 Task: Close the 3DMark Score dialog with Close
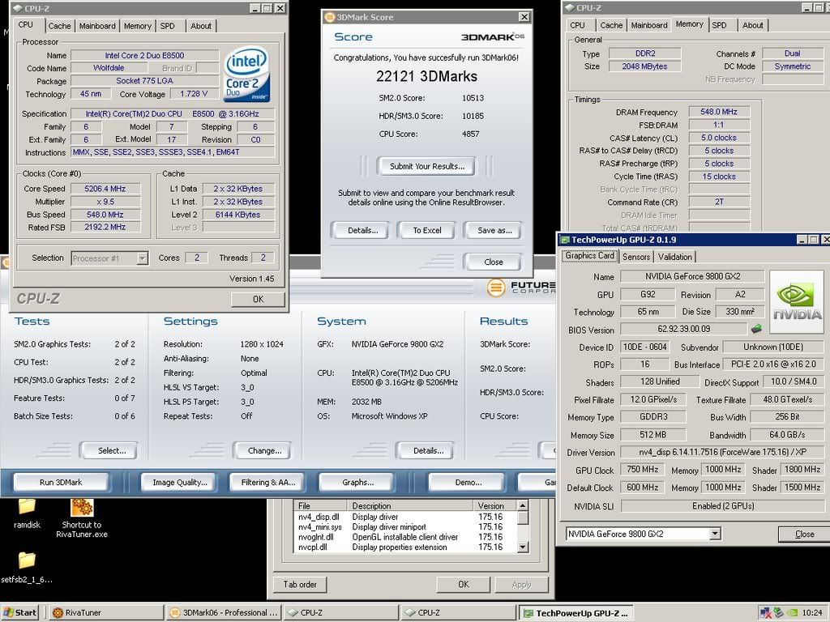tap(494, 262)
